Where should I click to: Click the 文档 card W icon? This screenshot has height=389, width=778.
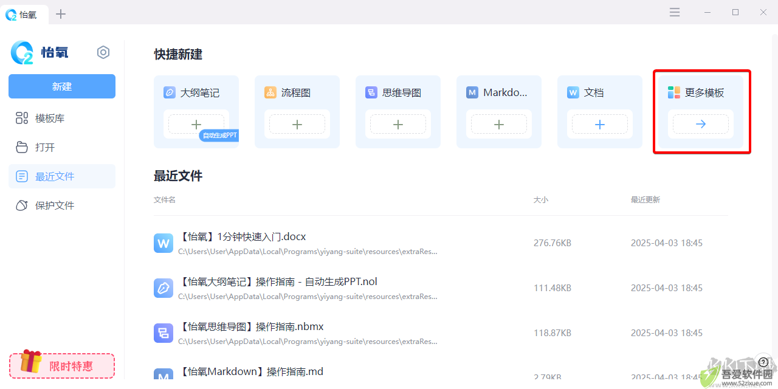coord(573,92)
